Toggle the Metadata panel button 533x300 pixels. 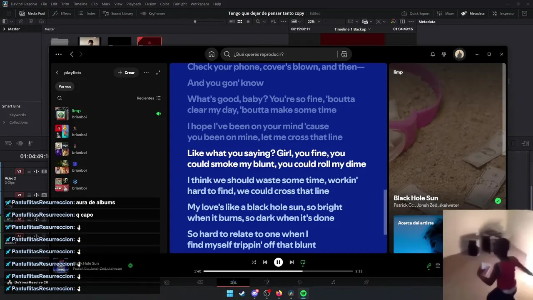click(473, 13)
